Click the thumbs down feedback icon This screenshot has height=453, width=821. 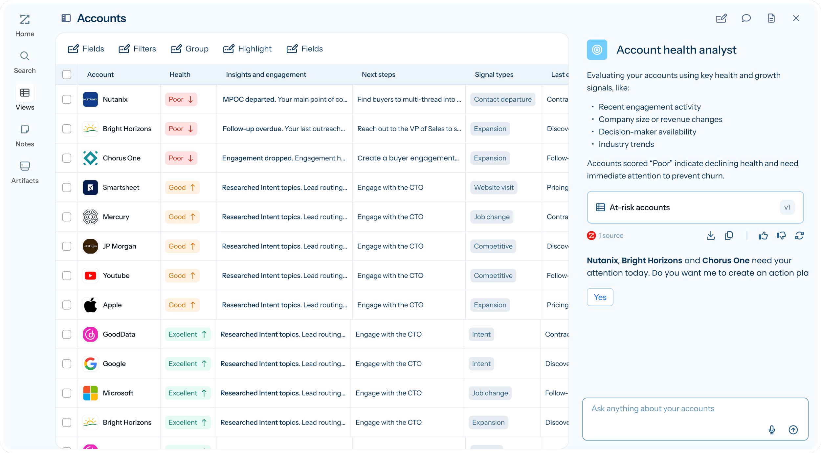[x=781, y=236]
